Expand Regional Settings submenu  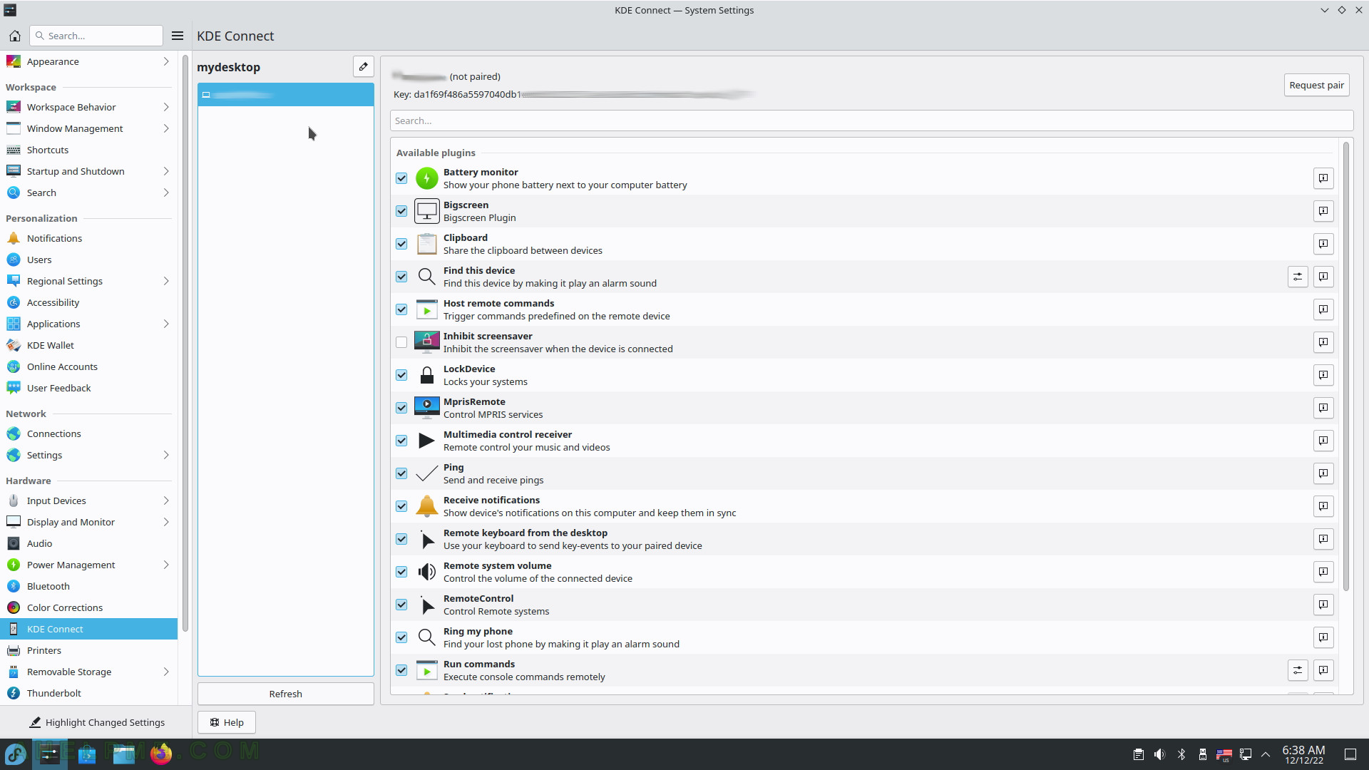166,281
